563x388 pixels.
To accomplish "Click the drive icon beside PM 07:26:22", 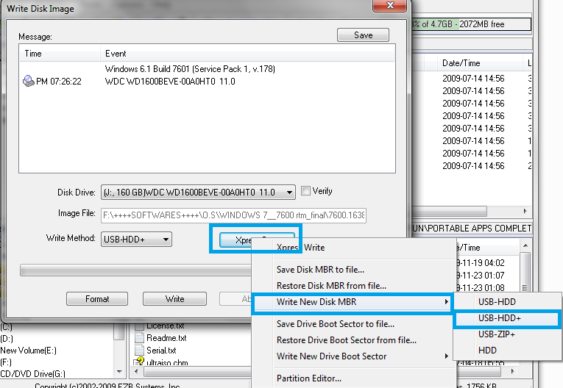I will [29, 81].
